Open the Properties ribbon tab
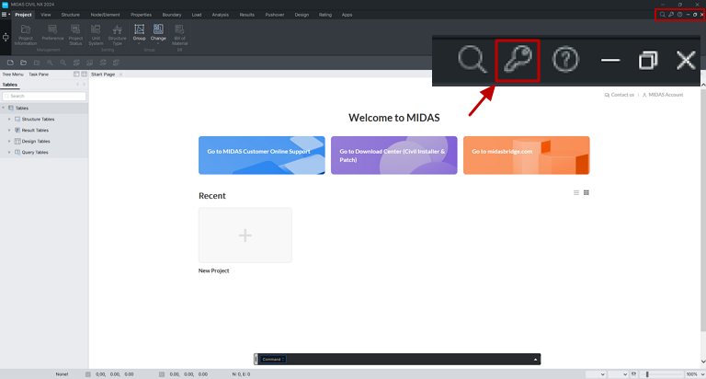 tap(141, 15)
